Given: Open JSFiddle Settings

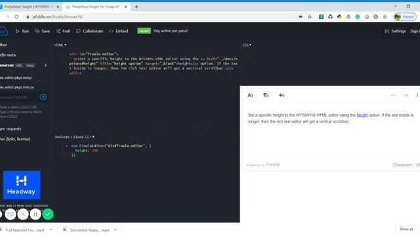Looking at the screenshot, I should (x=395, y=31).
